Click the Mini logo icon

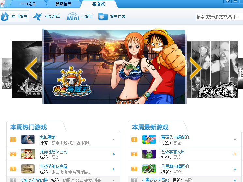[73, 17]
